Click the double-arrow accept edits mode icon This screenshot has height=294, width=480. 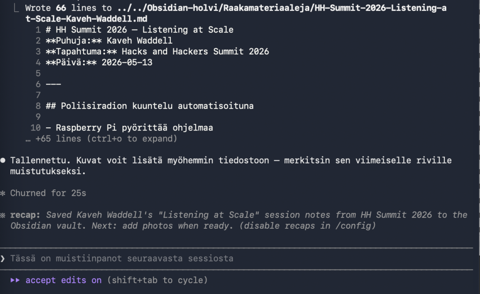(15, 280)
